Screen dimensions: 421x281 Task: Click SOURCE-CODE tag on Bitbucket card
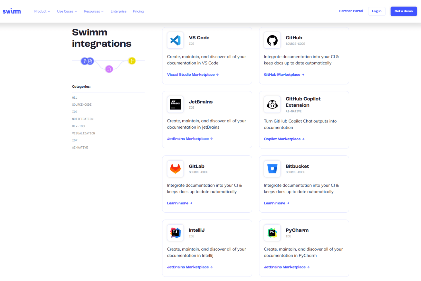tap(295, 172)
